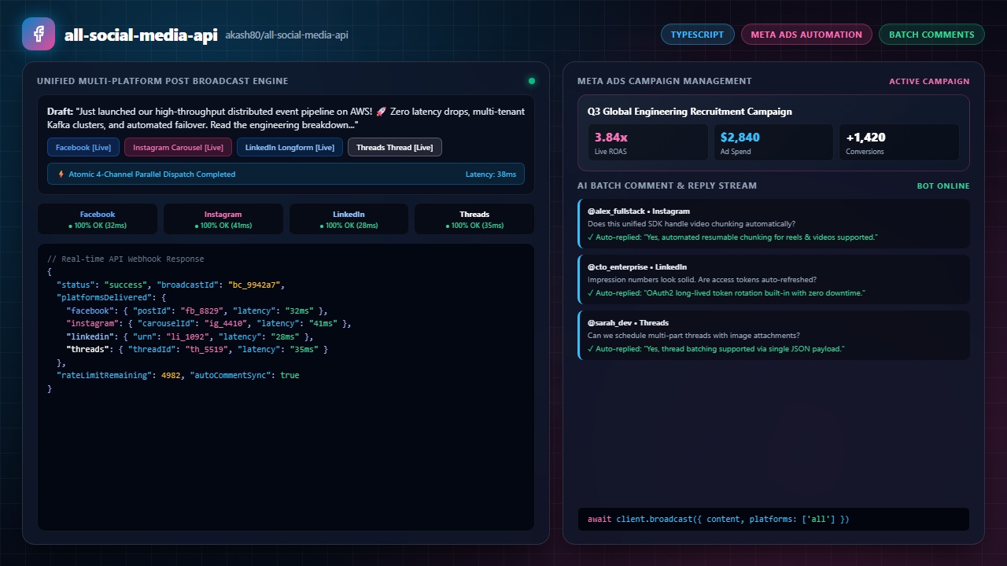Screen dimensions: 1007x566
Task: Click the META ADS CAMPAIGN MANAGEMENT panel heading
Action: click(x=665, y=81)
